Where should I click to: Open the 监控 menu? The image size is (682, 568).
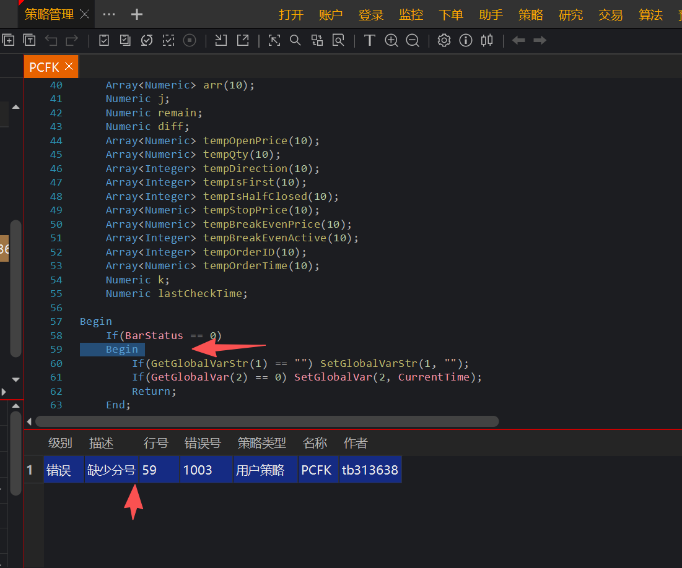point(411,15)
